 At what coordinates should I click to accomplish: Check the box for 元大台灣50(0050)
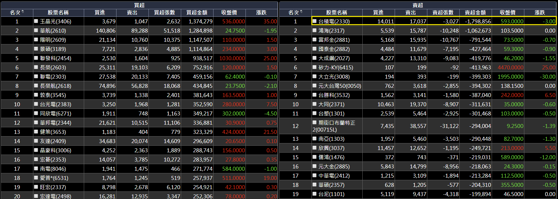pyautogui.click(x=314, y=86)
